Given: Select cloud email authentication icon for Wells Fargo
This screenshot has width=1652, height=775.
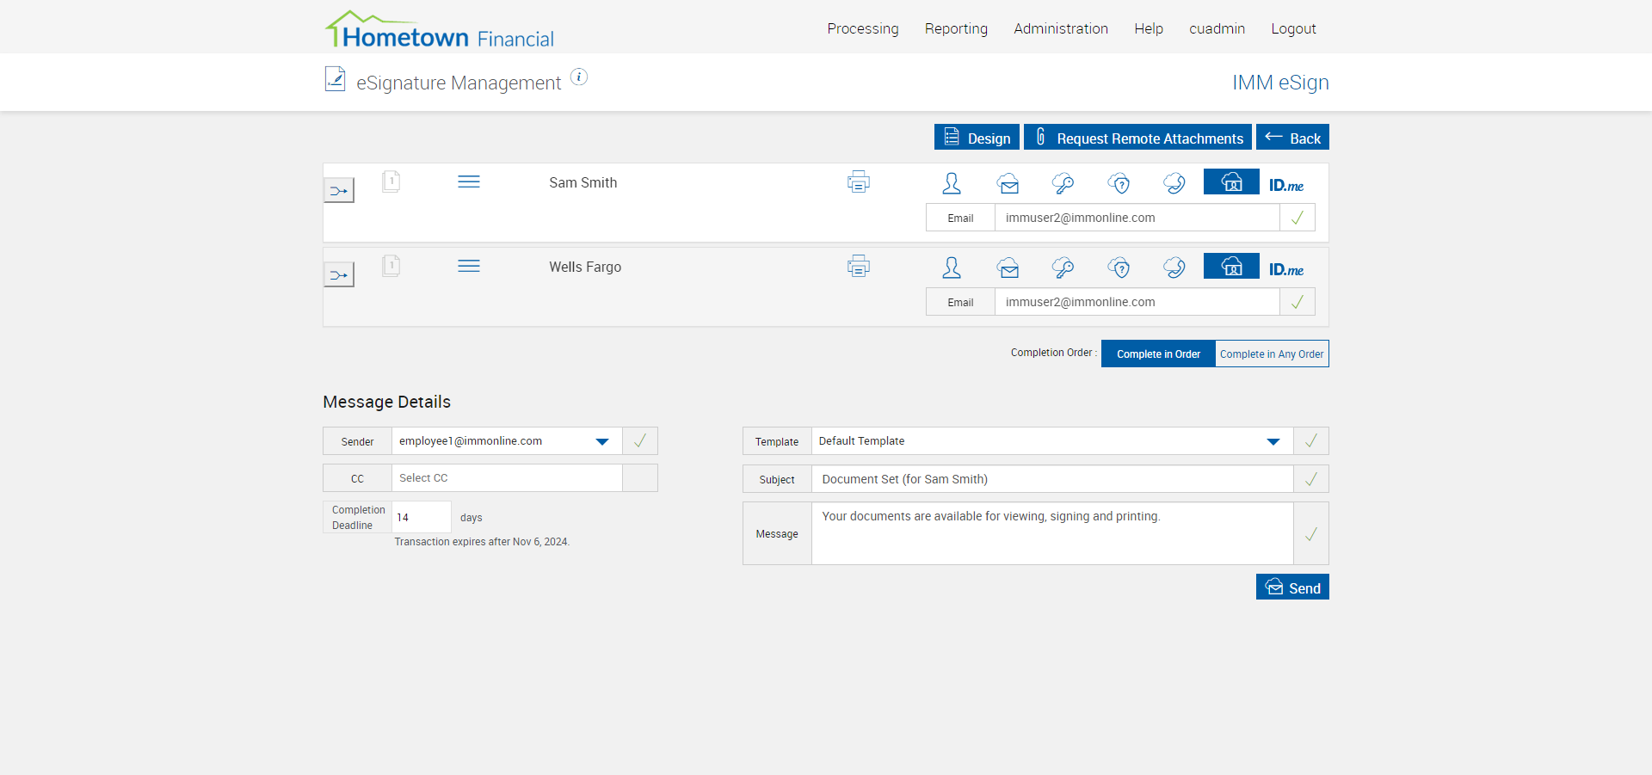Looking at the screenshot, I should [x=1008, y=268].
